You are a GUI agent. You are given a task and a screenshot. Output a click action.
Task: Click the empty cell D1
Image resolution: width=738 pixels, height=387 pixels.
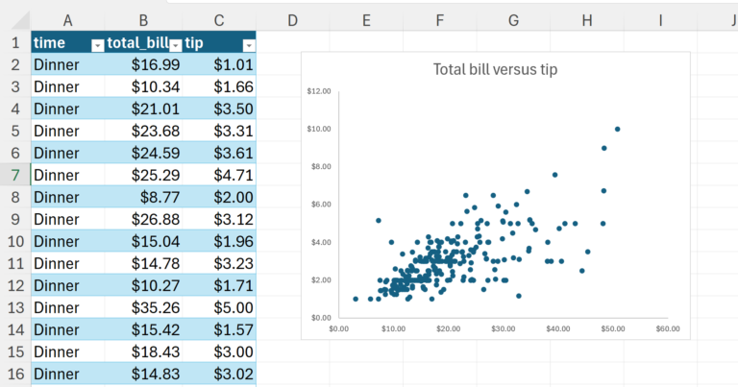click(x=293, y=44)
